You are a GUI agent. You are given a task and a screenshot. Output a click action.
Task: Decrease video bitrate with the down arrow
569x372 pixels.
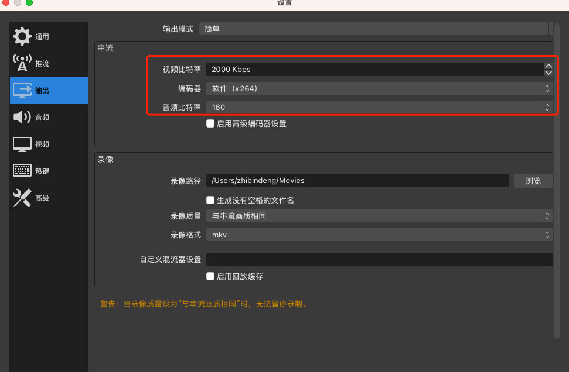[x=548, y=73]
